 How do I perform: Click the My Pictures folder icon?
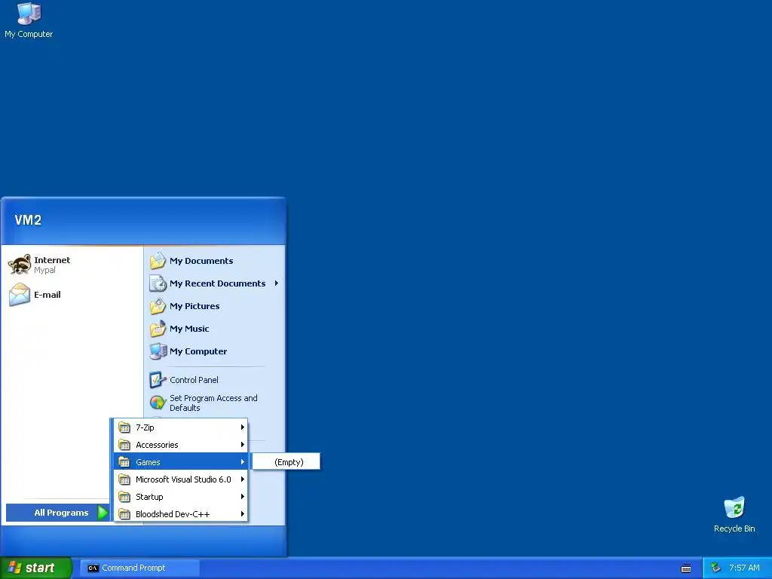click(158, 306)
